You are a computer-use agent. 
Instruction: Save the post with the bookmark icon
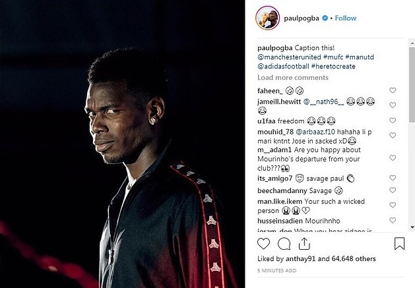(399, 244)
